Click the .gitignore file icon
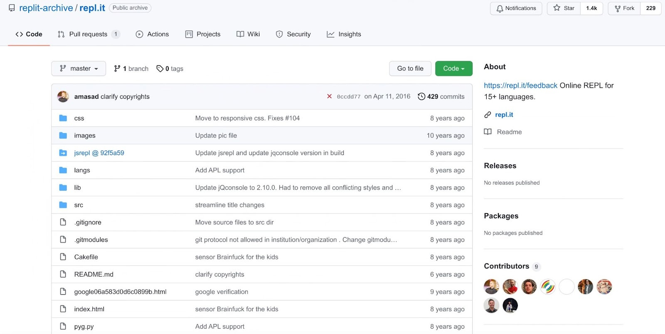This screenshot has width=665, height=334. [63, 222]
